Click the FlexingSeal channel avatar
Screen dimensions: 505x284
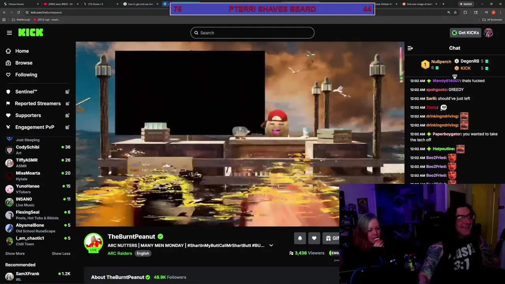click(x=9, y=215)
